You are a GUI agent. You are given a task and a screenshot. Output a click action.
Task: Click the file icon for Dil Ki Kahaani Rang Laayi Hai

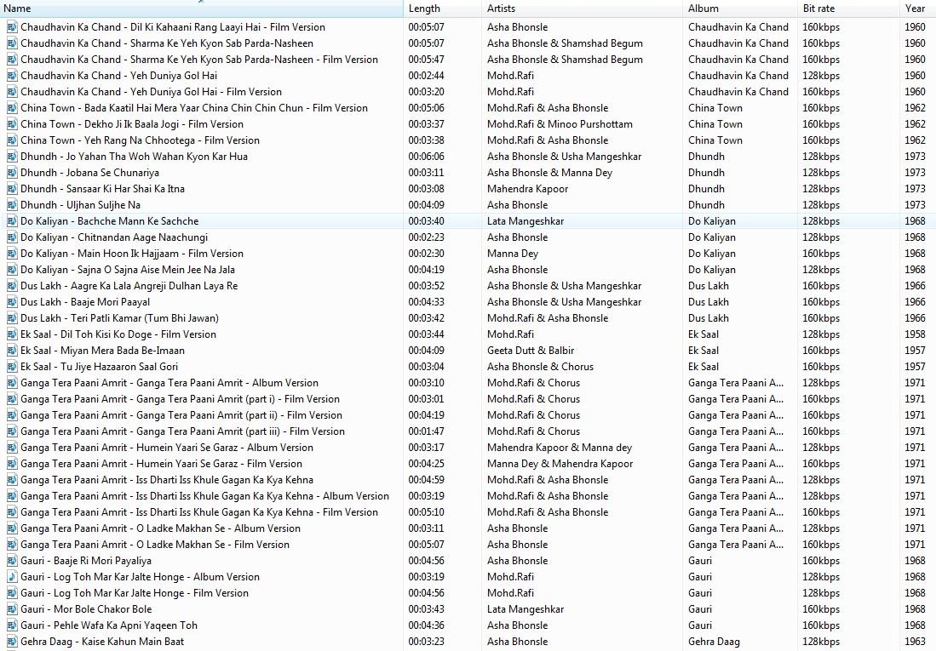(x=12, y=27)
